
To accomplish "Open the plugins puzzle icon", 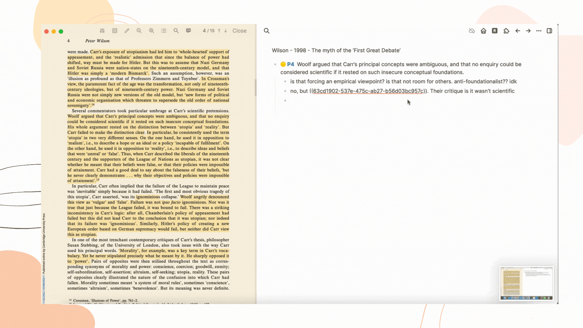I will point(506,31).
